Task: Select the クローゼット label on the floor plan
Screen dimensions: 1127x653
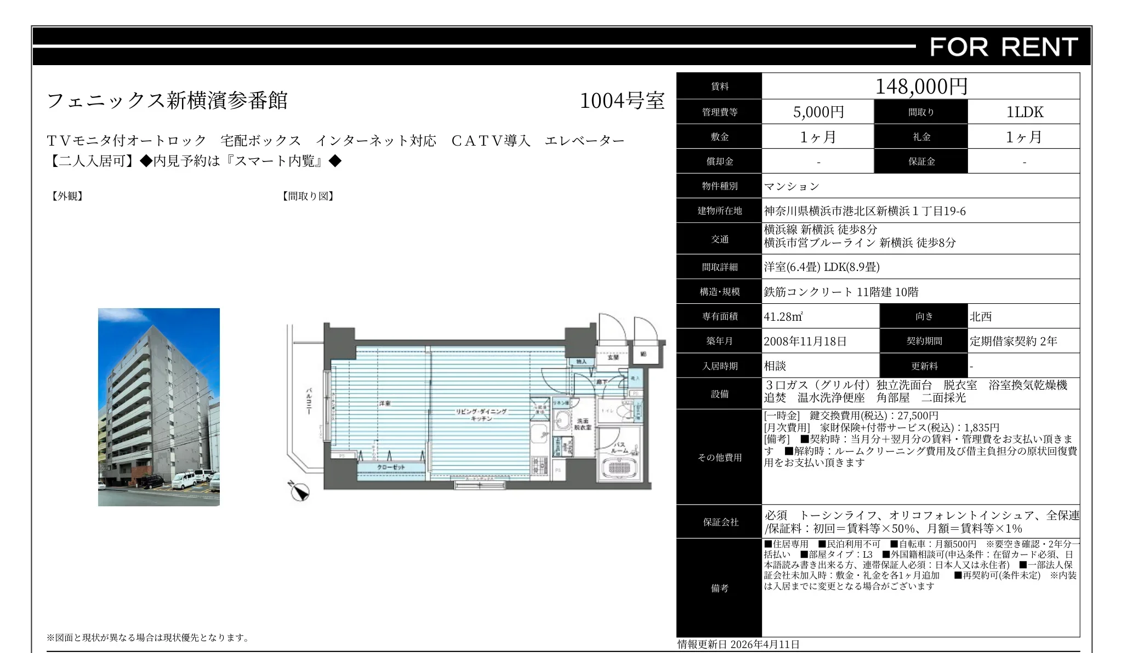Action: [392, 467]
